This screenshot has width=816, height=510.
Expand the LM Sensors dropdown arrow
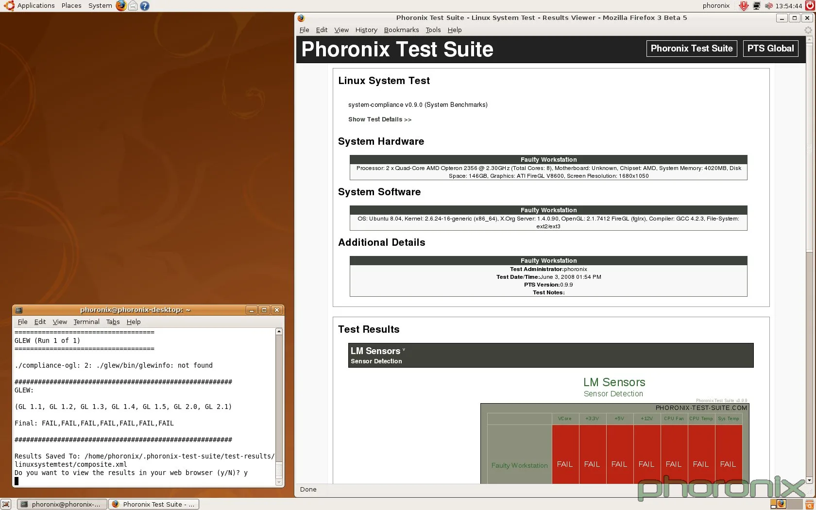point(404,350)
